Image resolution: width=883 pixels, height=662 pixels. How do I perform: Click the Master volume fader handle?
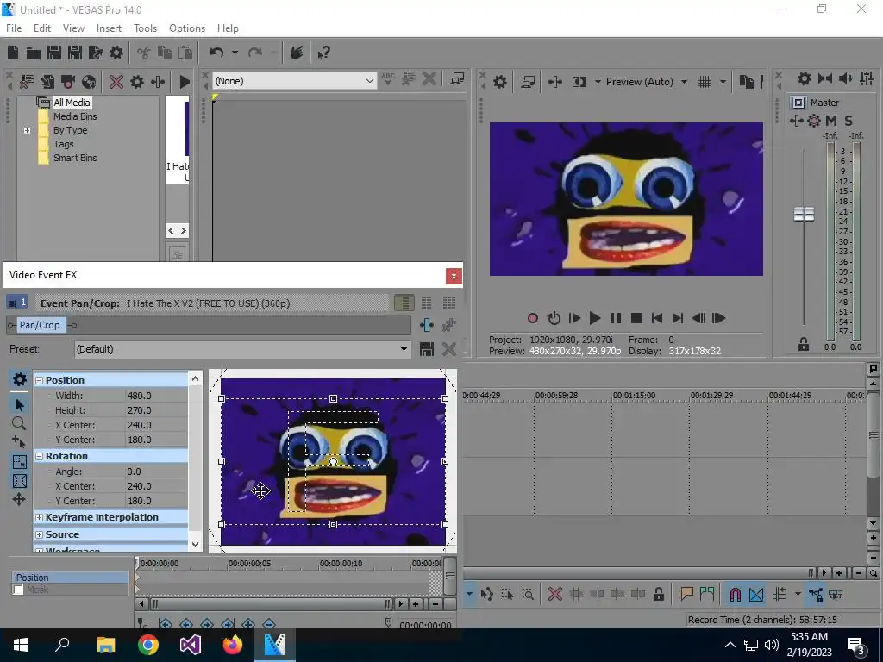coord(804,214)
